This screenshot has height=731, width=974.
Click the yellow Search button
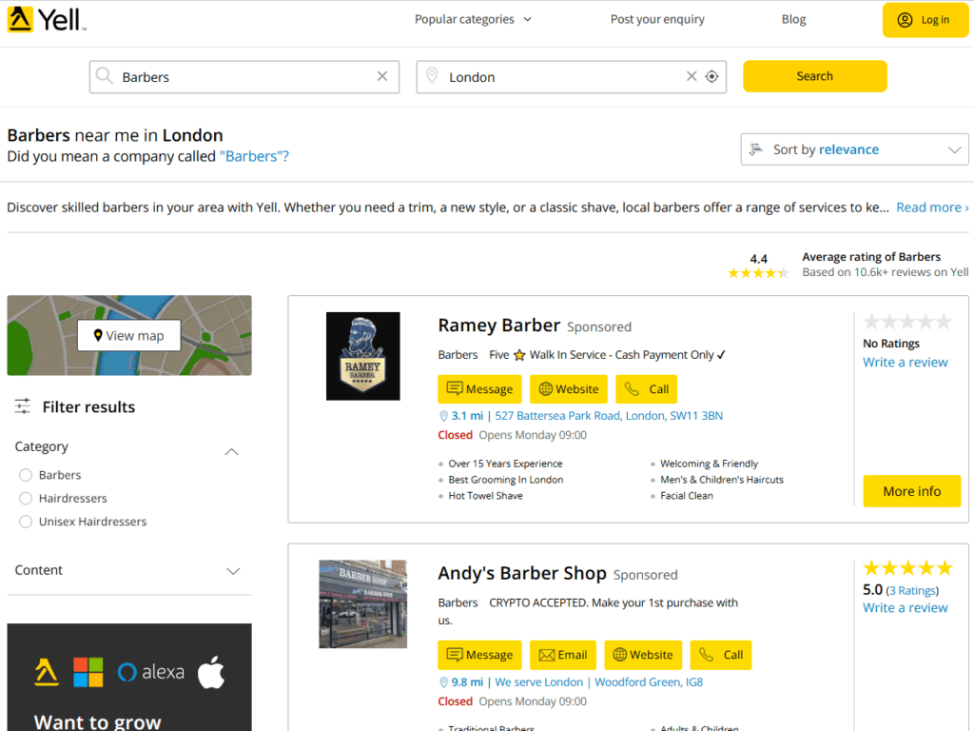coord(814,76)
